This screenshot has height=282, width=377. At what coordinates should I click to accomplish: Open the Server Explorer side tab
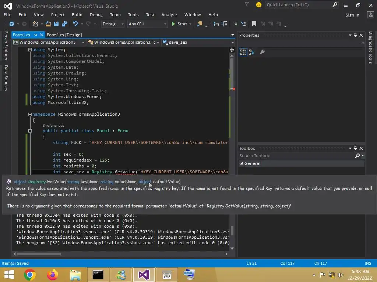pyautogui.click(x=6, y=46)
